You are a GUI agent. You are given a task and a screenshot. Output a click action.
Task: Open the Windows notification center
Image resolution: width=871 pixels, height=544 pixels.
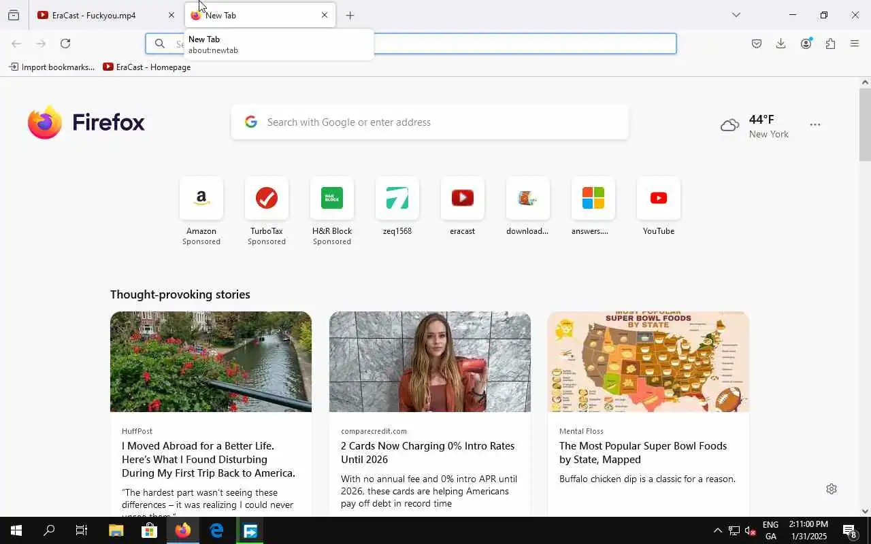850,531
